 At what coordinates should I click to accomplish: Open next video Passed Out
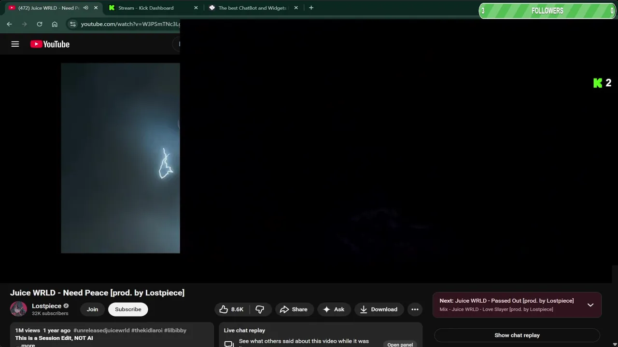(506, 301)
